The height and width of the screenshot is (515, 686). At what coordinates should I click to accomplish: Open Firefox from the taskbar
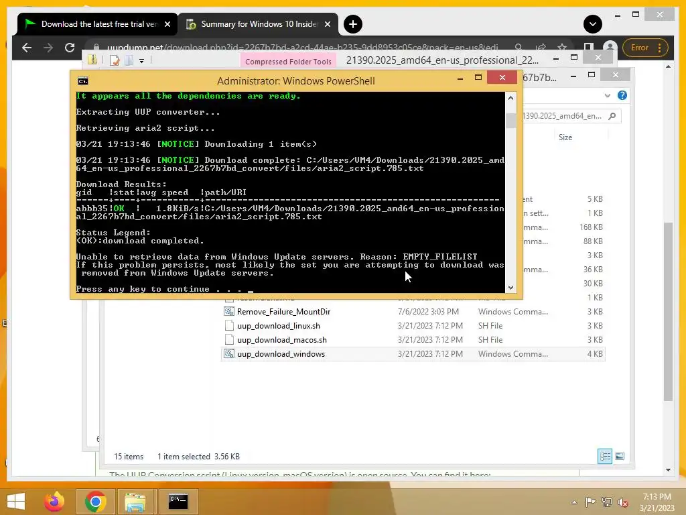coord(54,501)
